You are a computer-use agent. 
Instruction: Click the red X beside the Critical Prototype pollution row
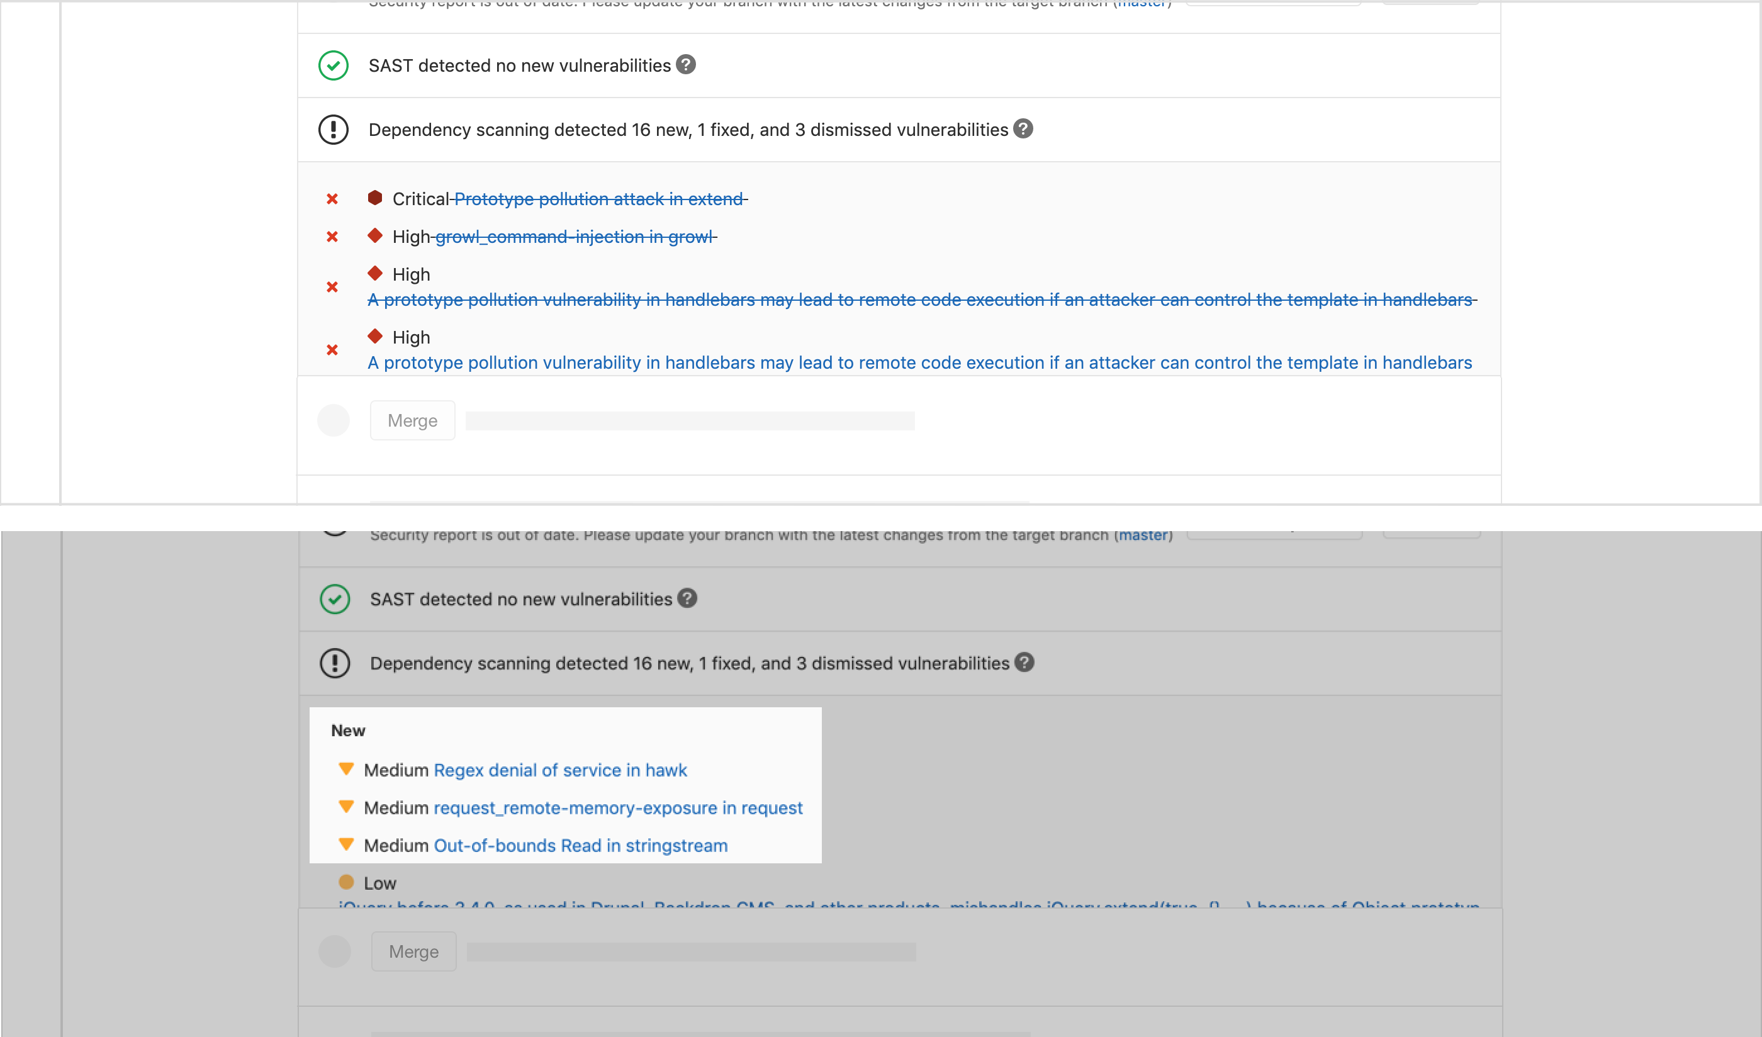[x=332, y=199]
